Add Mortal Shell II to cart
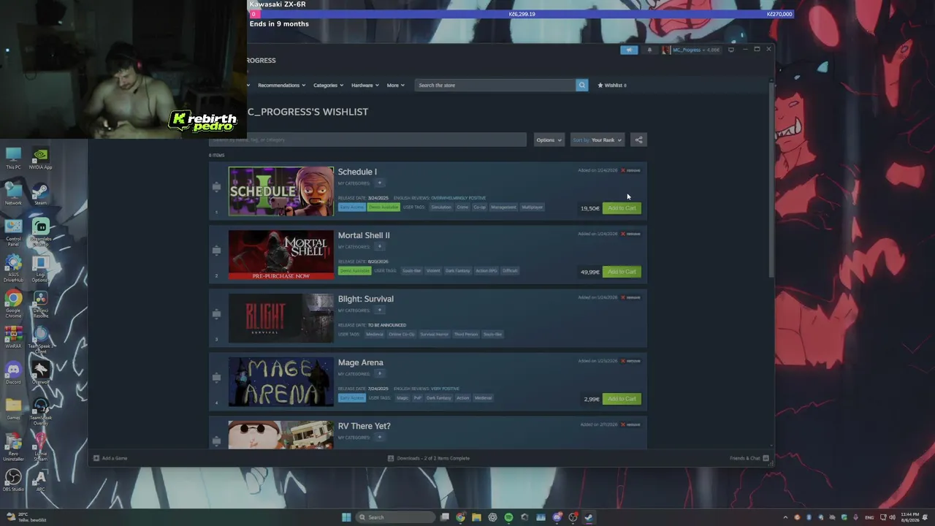Viewport: 935px width, 526px height. pos(622,272)
